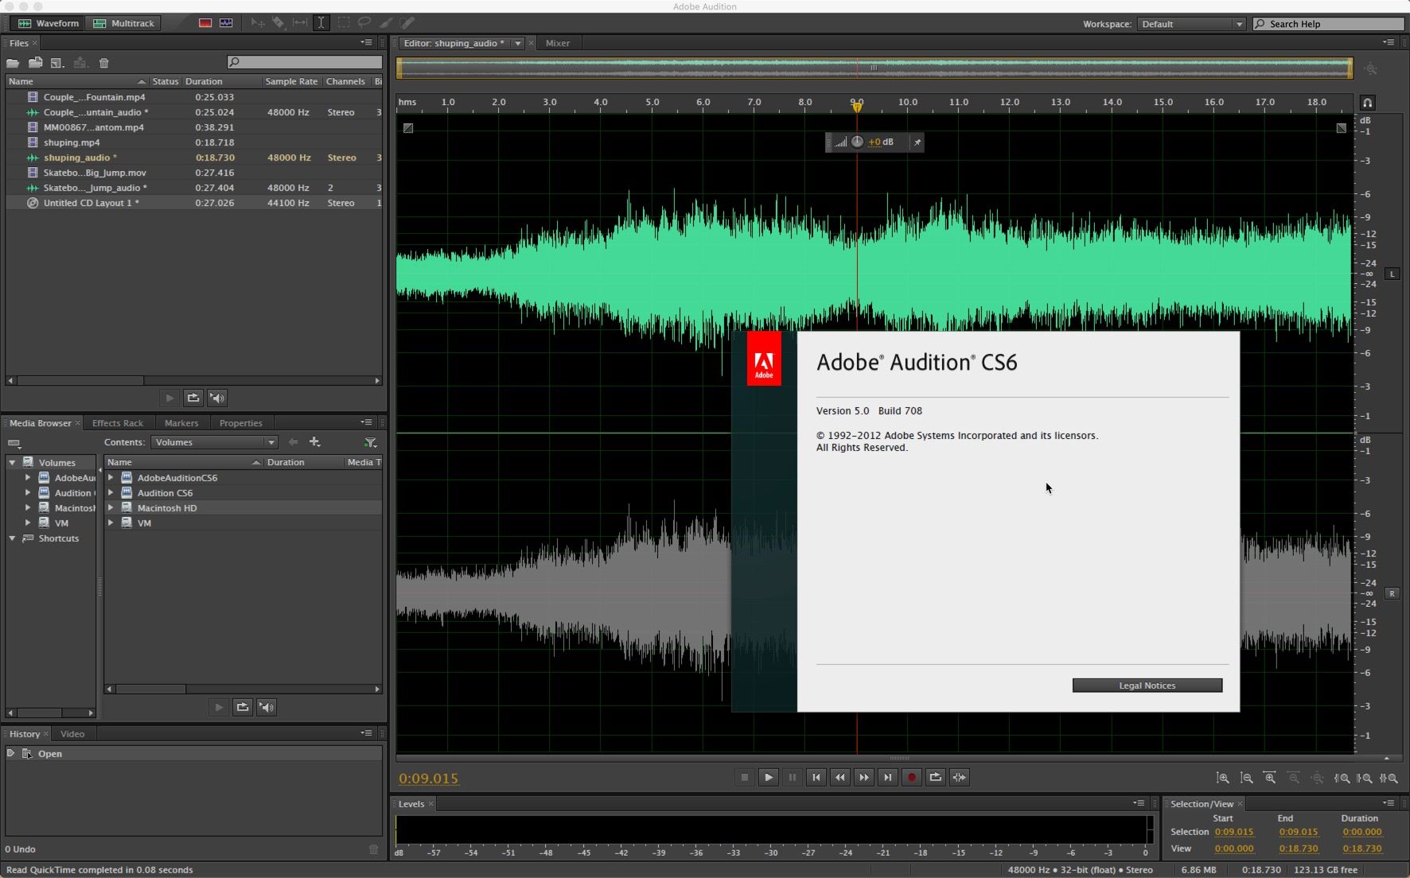1410x878 pixels.
Task: Open the Markers tab
Action: (x=181, y=423)
